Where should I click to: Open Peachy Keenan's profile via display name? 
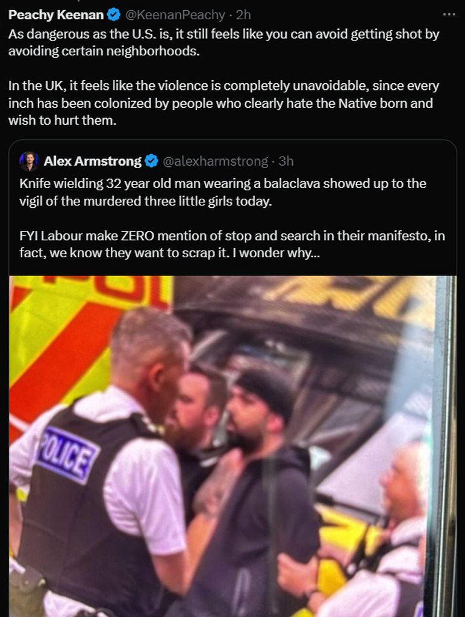pyautogui.click(x=56, y=15)
